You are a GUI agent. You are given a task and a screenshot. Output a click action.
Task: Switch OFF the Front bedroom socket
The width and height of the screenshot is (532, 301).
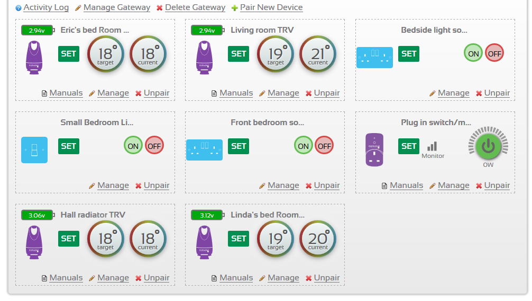point(324,146)
